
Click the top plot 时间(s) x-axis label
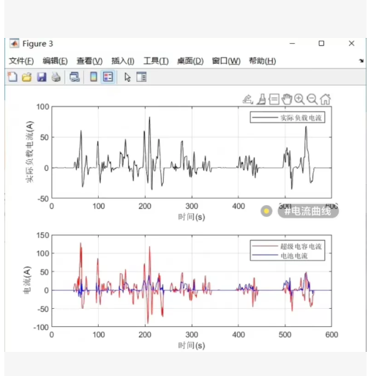pyautogui.click(x=192, y=217)
